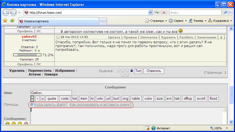Click the topic lock icon near rating
Screen dimensions: 235x132
(132, 71)
